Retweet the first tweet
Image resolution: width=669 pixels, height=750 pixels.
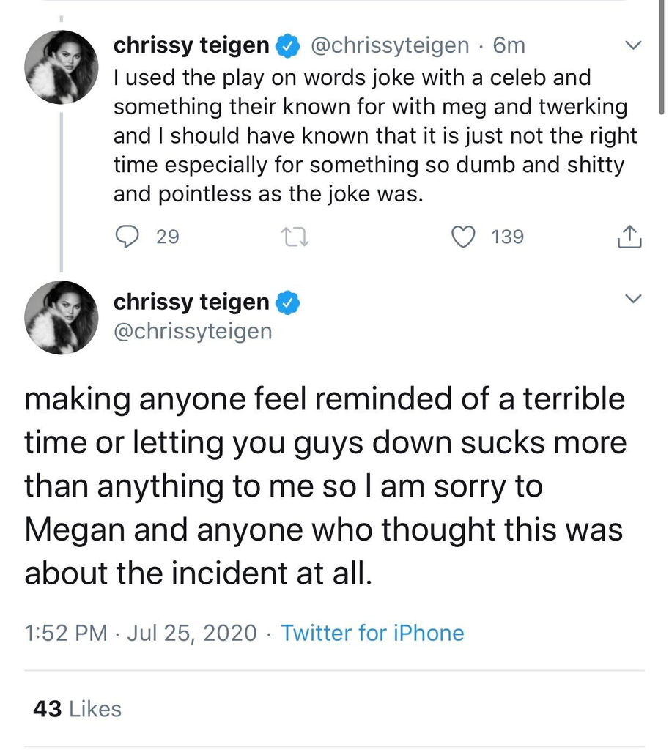click(x=295, y=237)
